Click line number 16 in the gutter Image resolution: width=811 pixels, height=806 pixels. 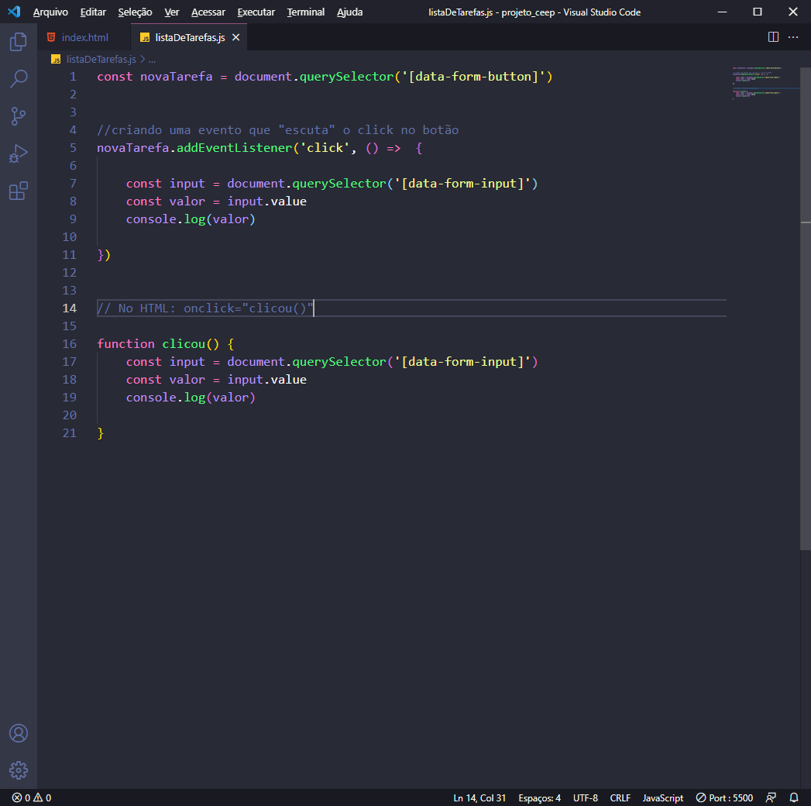[x=69, y=344]
